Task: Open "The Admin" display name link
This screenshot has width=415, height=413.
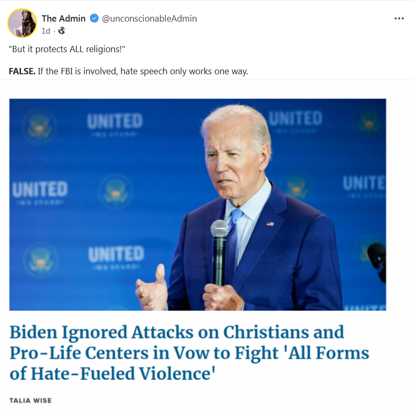Action: click(64, 18)
